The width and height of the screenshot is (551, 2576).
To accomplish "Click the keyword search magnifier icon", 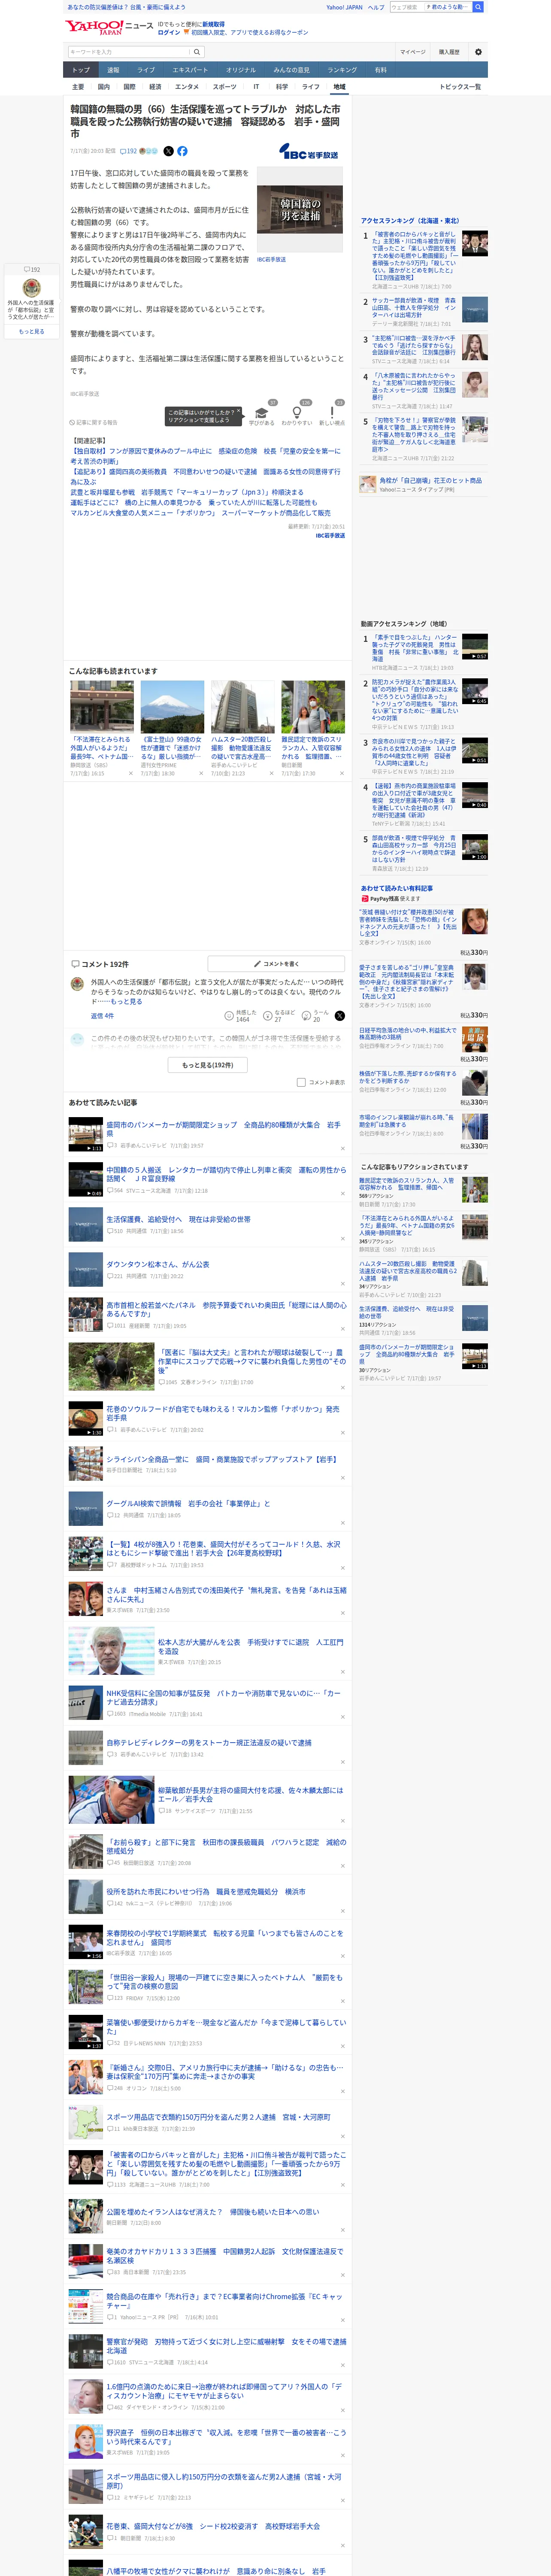I will pos(197,52).
